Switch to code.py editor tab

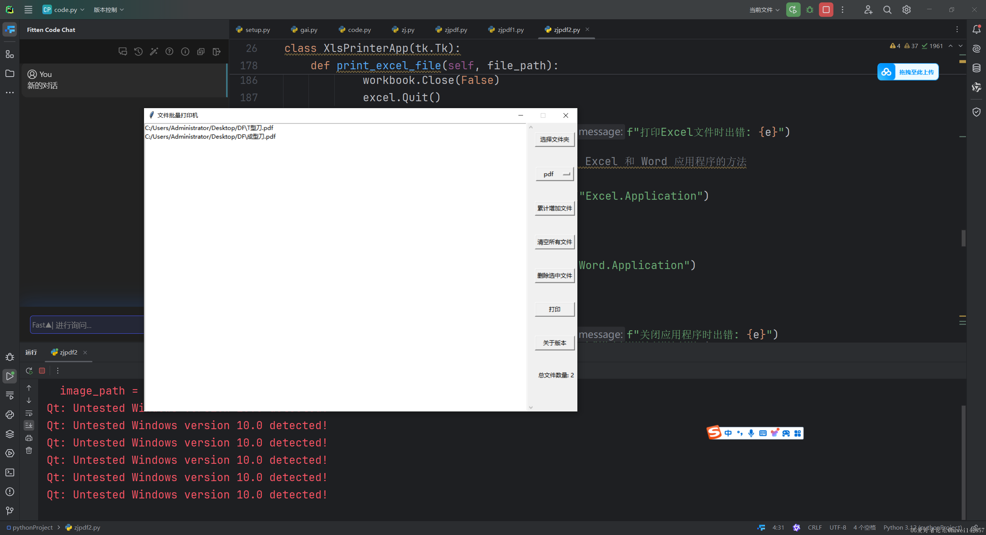click(355, 30)
